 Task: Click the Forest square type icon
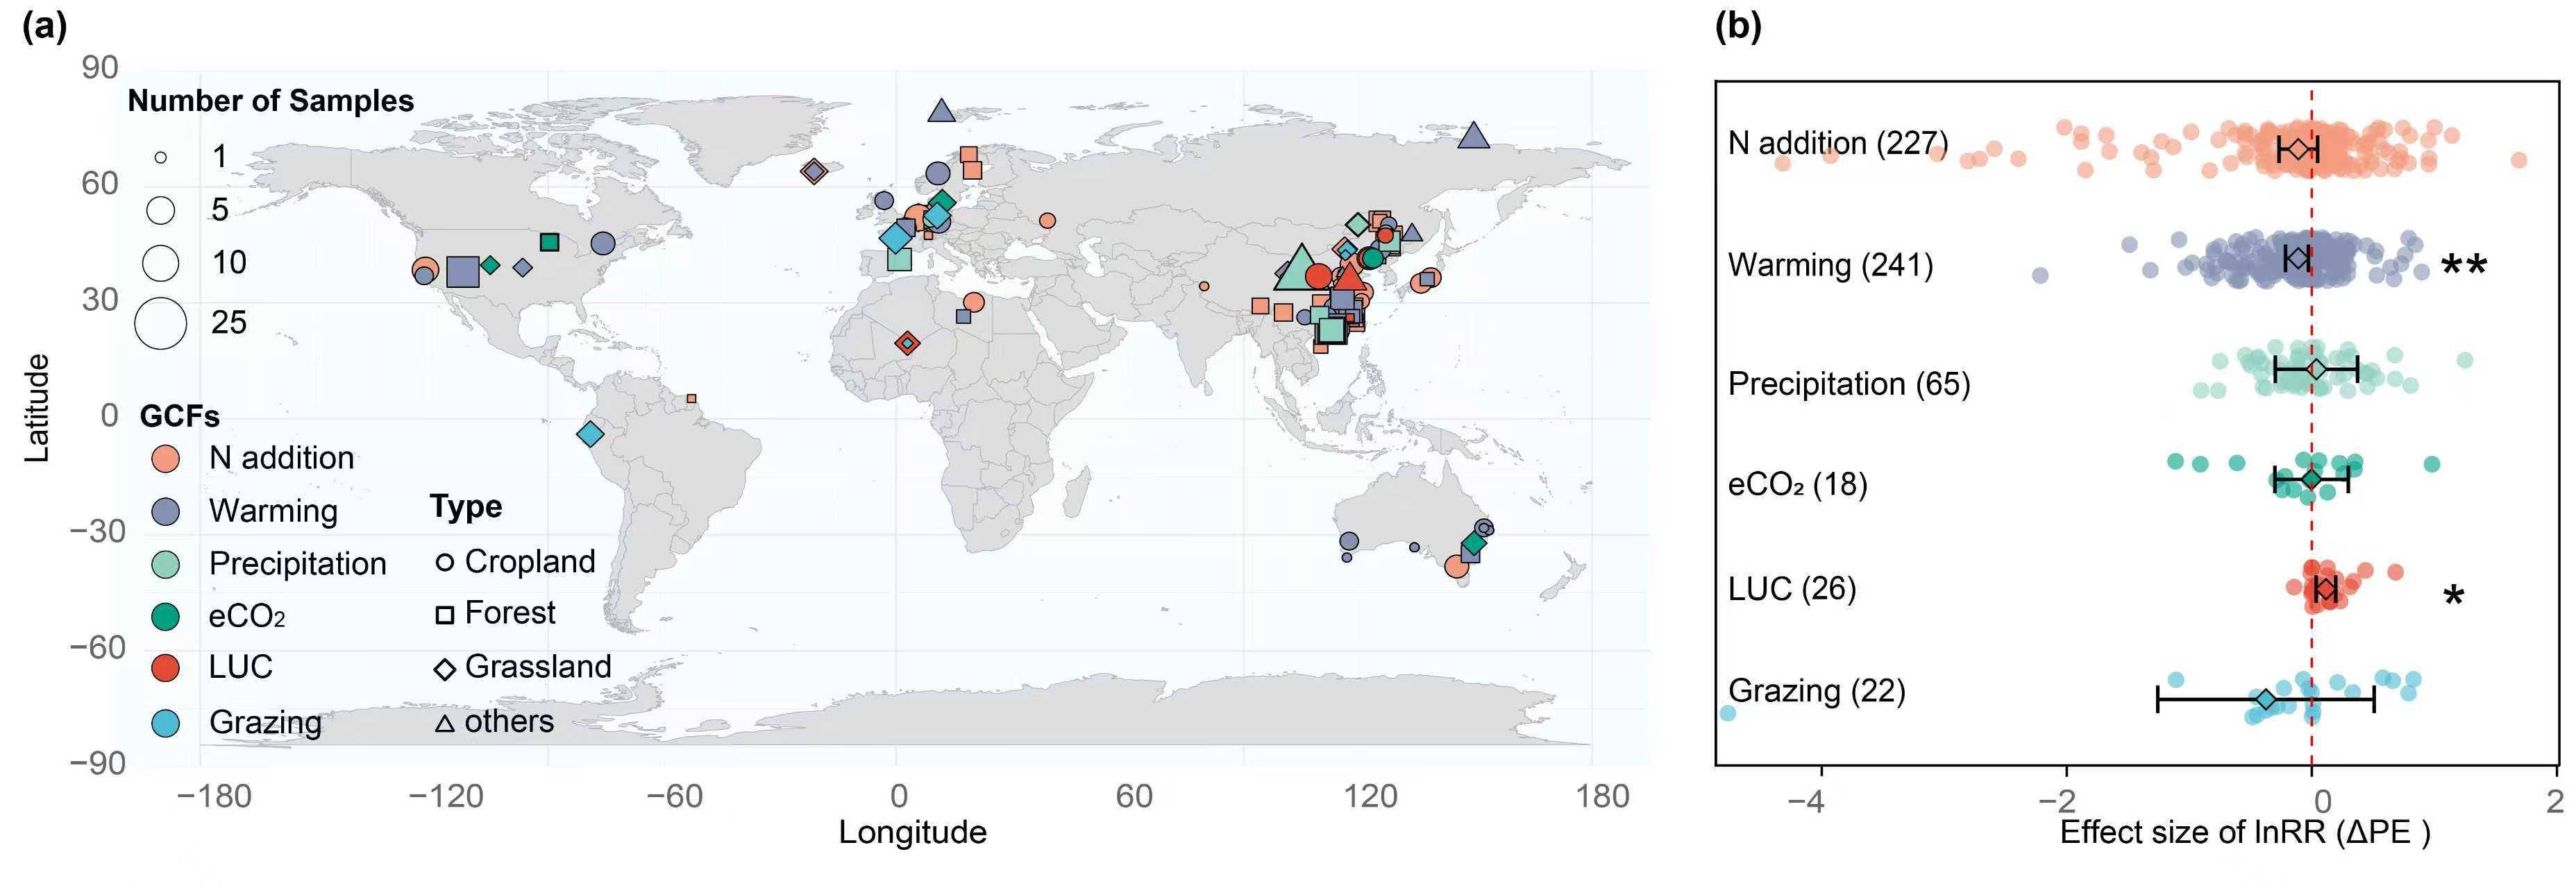point(445,614)
